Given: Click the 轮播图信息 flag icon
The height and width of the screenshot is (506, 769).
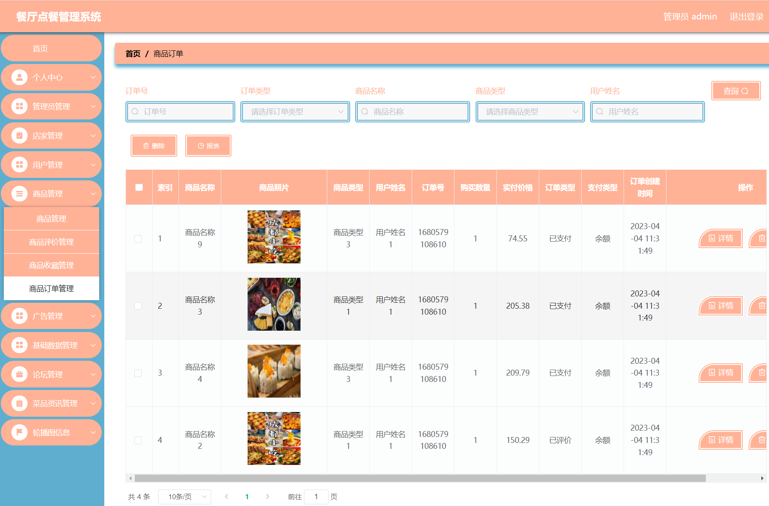Looking at the screenshot, I should pyautogui.click(x=20, y=432).
